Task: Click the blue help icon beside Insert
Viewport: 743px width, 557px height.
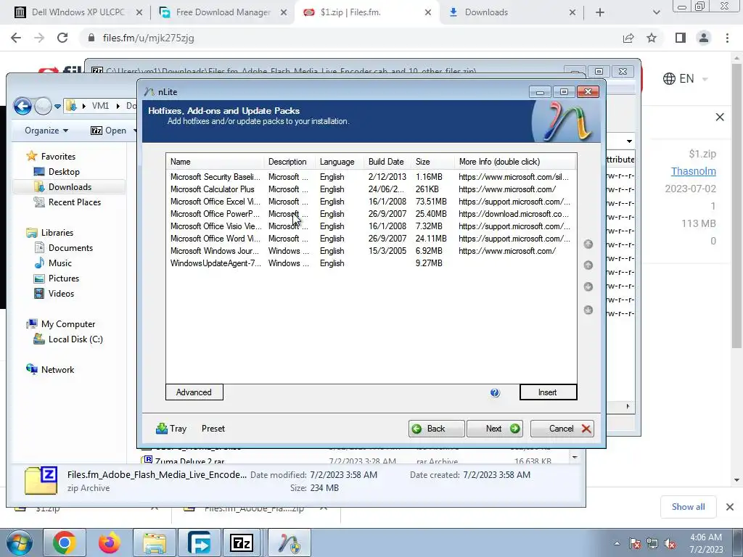Action: pyautogui.click(x=495, y=392)
